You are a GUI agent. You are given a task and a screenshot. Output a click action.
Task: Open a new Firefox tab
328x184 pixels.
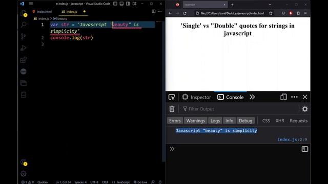[x=232, y=5]
